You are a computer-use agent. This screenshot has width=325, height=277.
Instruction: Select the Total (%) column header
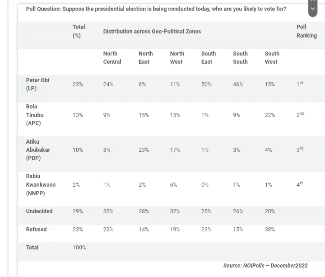(x=79, y=31)
